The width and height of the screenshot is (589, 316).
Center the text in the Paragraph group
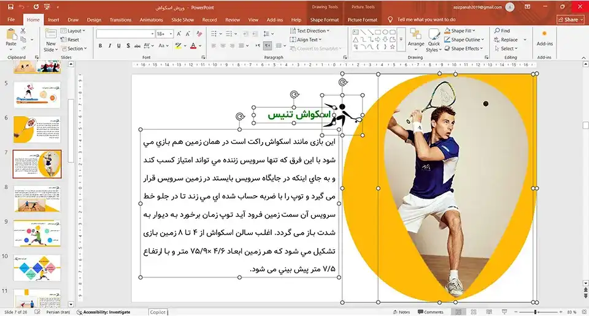click(x=223, y=46)
